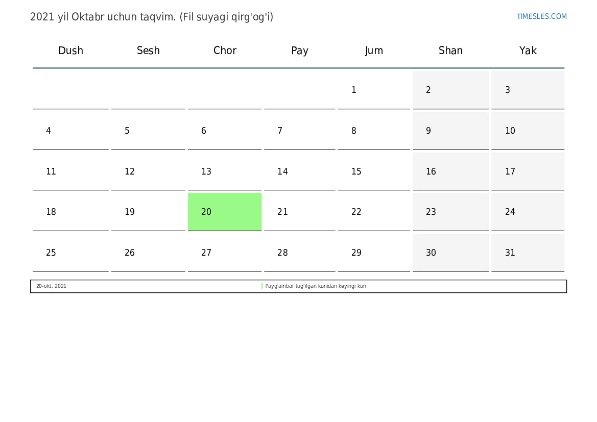Select Saturday date 2
The height and width of the screenshot is (422, 597).
451,90
